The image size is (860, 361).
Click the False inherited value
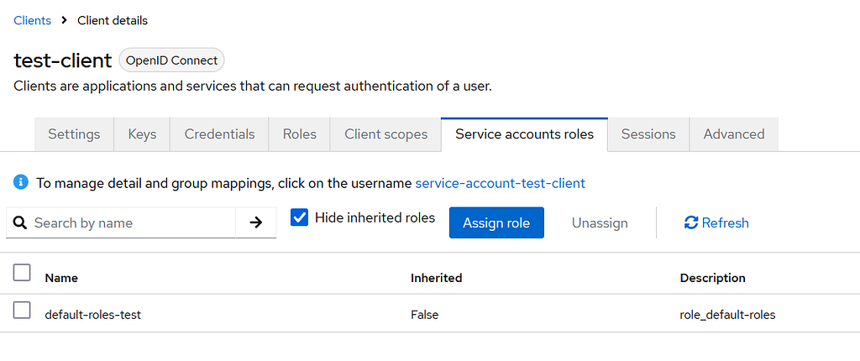pyautogui.click(x=424, y=315)
